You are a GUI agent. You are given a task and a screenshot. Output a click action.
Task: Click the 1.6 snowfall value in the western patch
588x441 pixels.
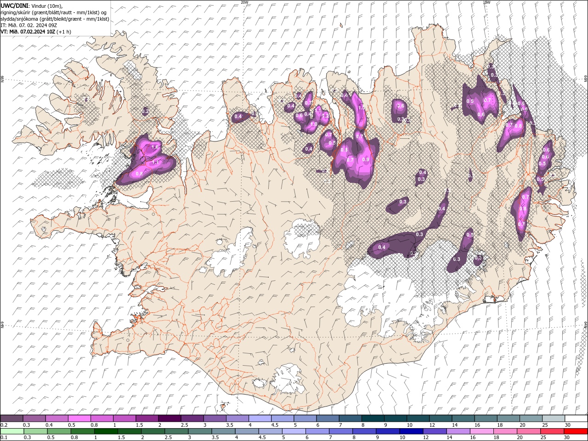click(155, 147)
